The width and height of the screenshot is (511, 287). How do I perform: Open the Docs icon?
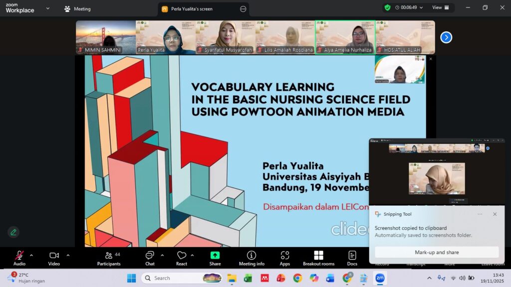pos(352,256)
